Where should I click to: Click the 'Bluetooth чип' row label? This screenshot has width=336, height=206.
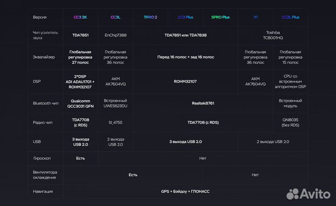(x=46, y=103)
